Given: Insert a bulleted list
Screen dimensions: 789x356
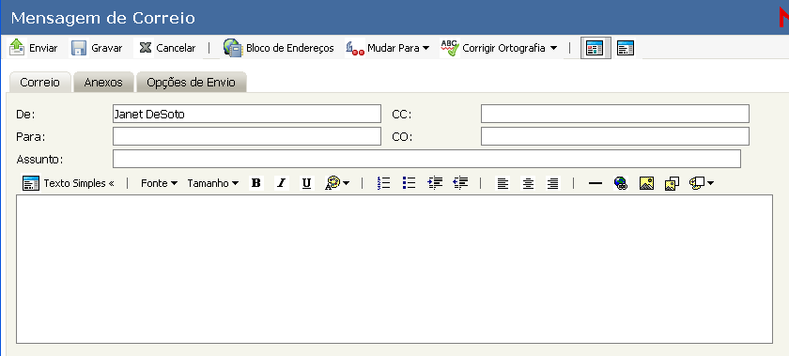Looking at the screenshot, I should 410,183.
